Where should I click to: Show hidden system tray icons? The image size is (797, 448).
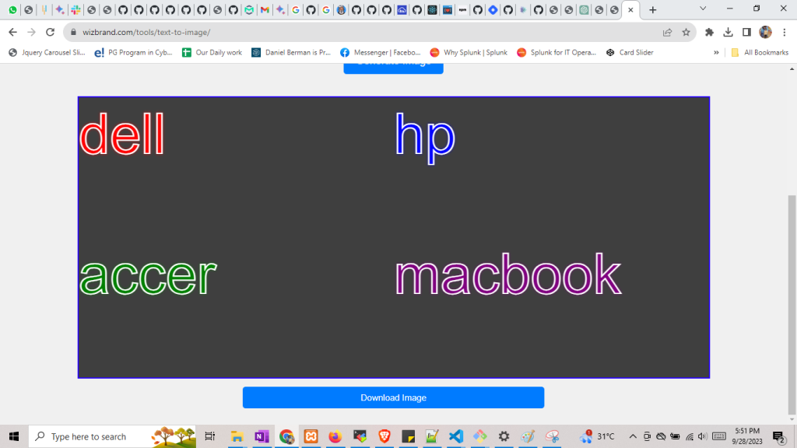point(633,436)
